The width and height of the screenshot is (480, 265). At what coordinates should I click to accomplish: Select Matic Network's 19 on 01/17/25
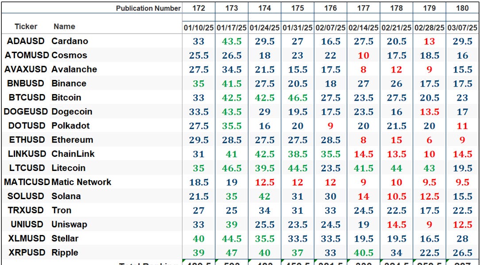click(x=232, y=182)
